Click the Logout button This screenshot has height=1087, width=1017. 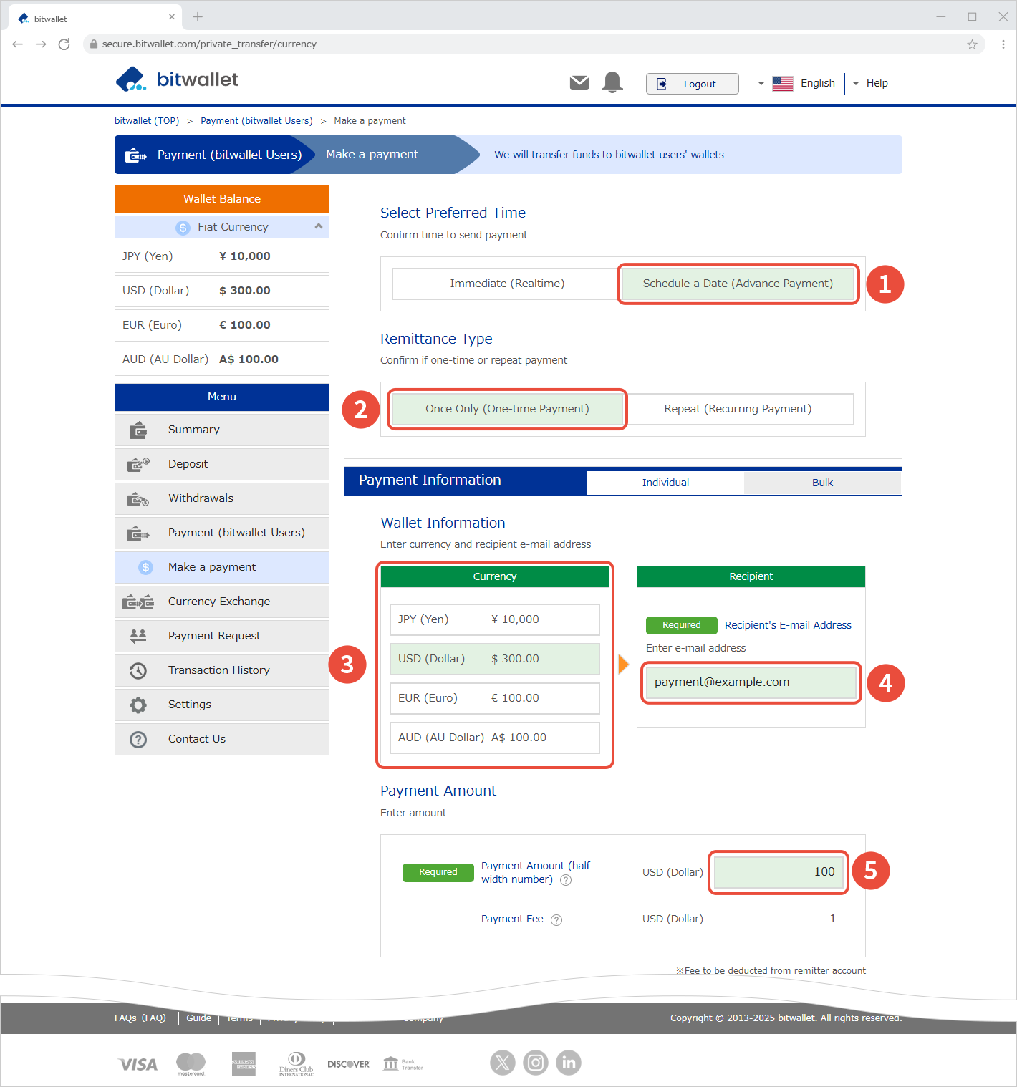coord(692,84)
